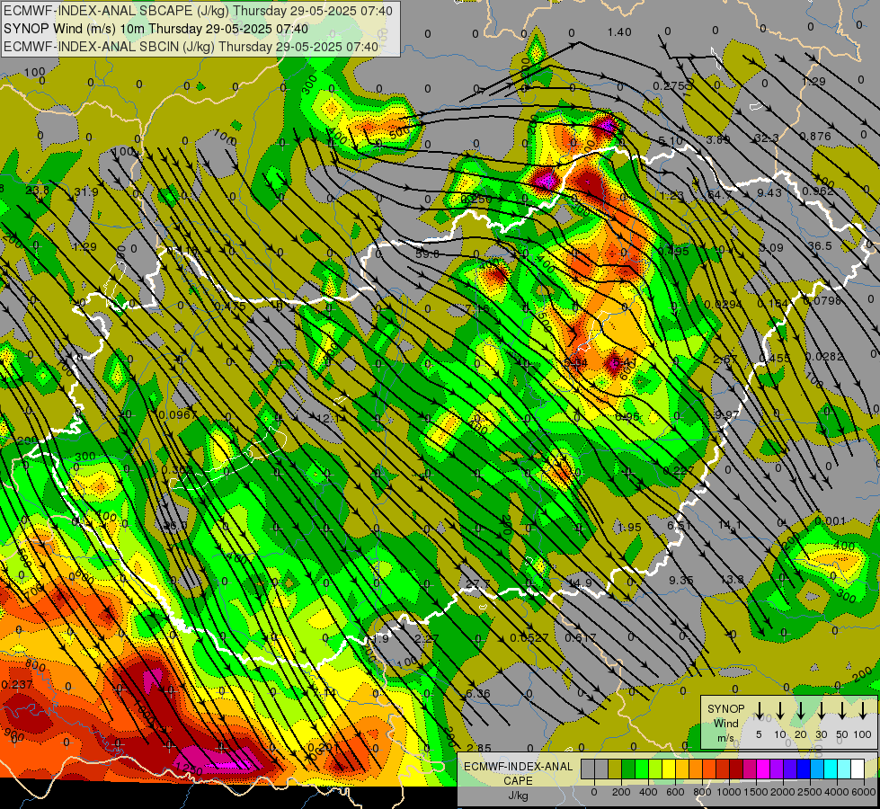880x809 pixels.
Task: Click the 1500 tick label in CAPE legend
Action: tap(756, 792)
